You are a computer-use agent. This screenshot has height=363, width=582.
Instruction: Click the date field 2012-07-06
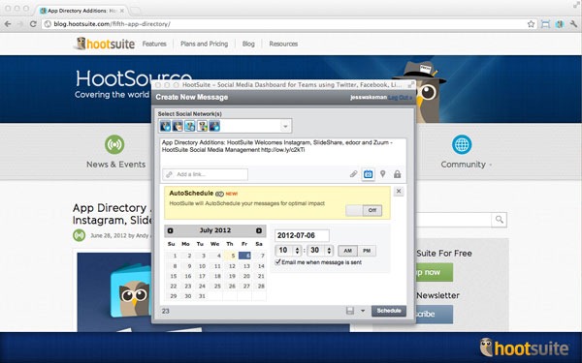(x=302, y=235)
